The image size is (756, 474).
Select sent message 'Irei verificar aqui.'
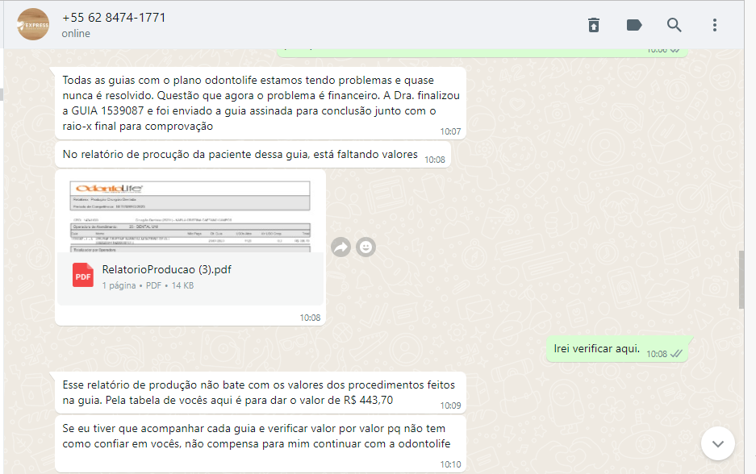pyautogui.click(x=617, y=349)
